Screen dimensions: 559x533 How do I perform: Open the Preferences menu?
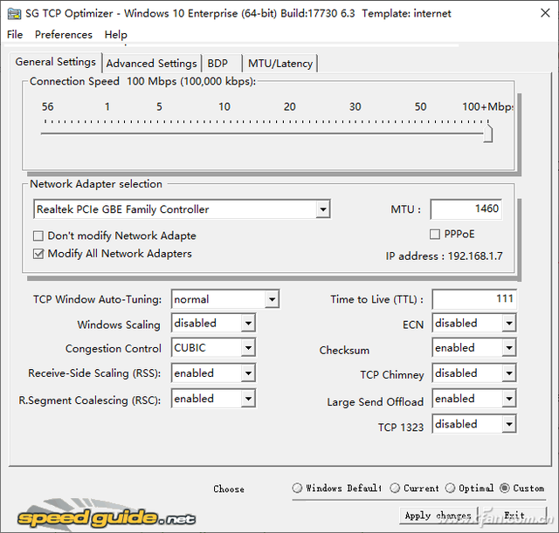(64, 35)
